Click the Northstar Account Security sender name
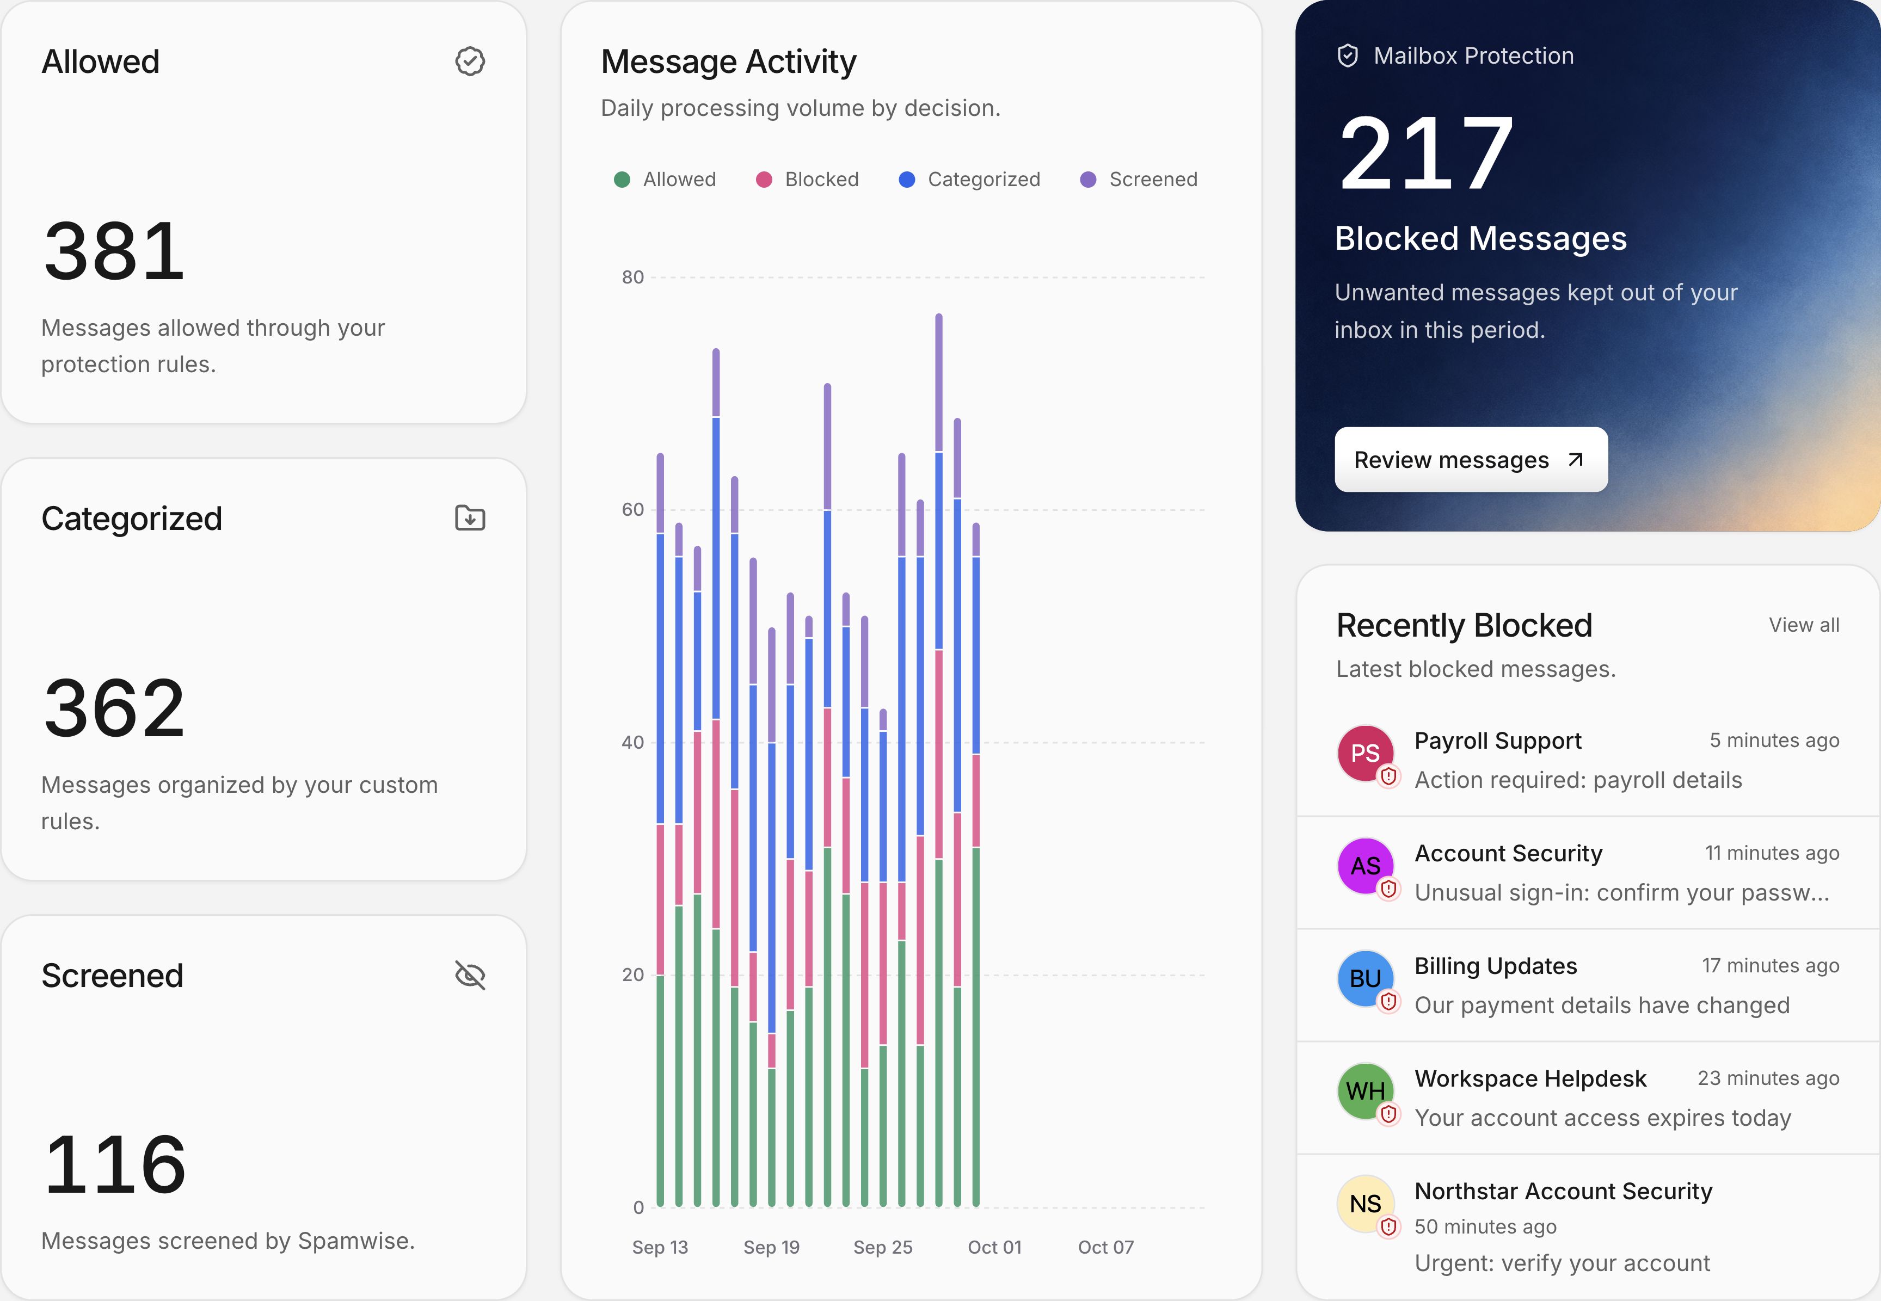 coord(1563,1191)
